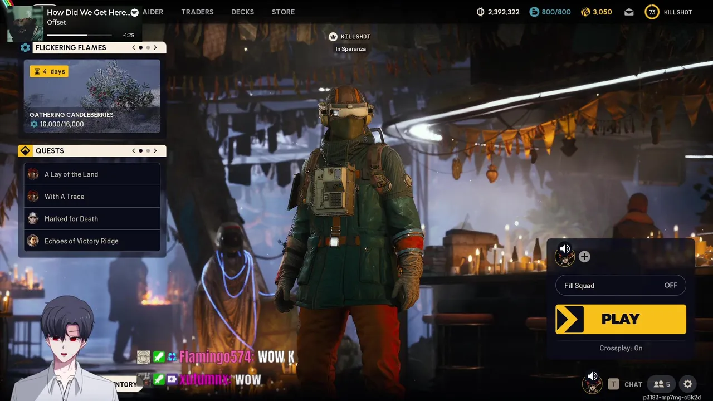Open the settings gear icon
Screen dimensions: 713x401
click(x=688, y=384)
